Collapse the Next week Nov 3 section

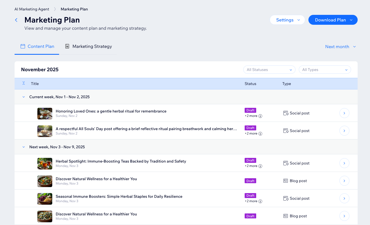[x=23, y=147]
